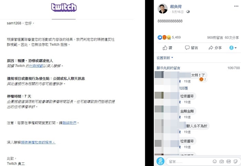Image resolution: width=241 pixels, height=166 pixels.
Task: Click the Share arrow button
Action: coord(215,48)
